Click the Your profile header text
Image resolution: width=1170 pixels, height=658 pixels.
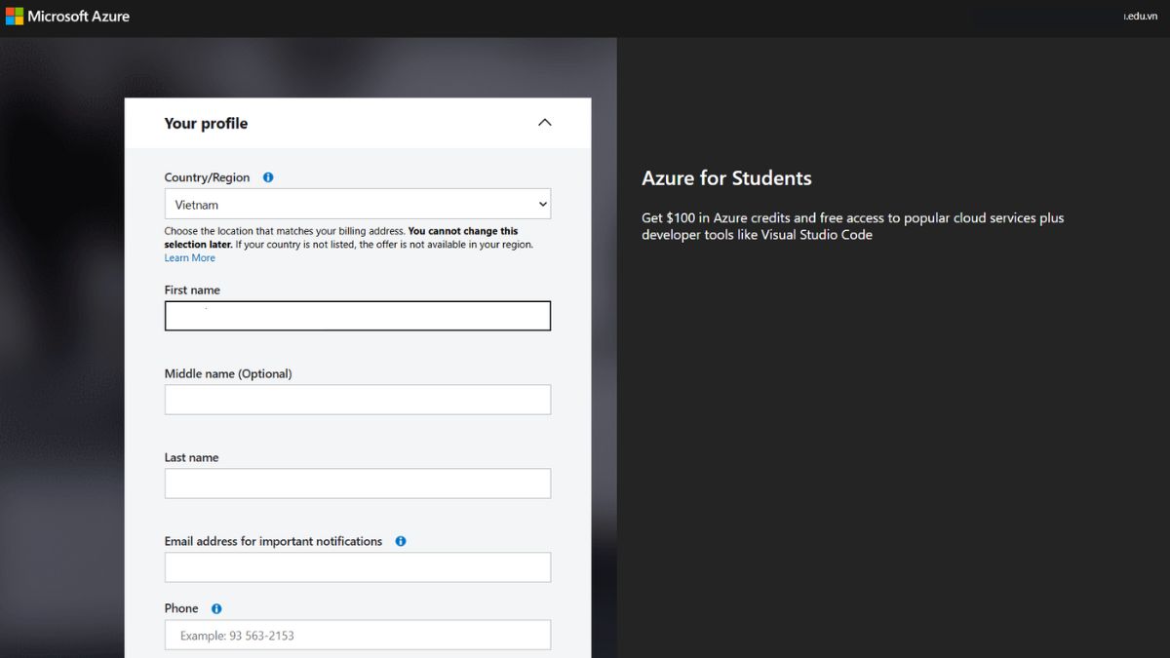click(x=206, y=123)
